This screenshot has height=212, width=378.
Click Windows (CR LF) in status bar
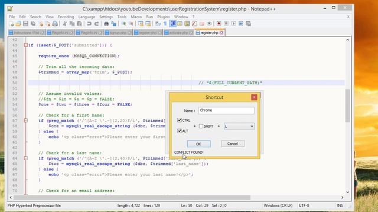click(x=278, y=206)
